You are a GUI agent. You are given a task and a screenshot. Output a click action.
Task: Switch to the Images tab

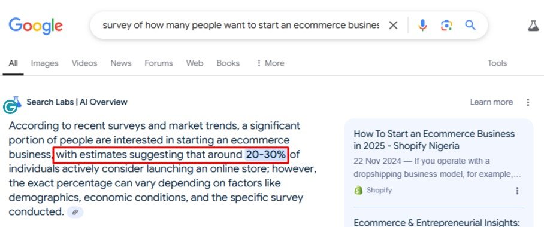pyautogui.click(x=44, y=63)
